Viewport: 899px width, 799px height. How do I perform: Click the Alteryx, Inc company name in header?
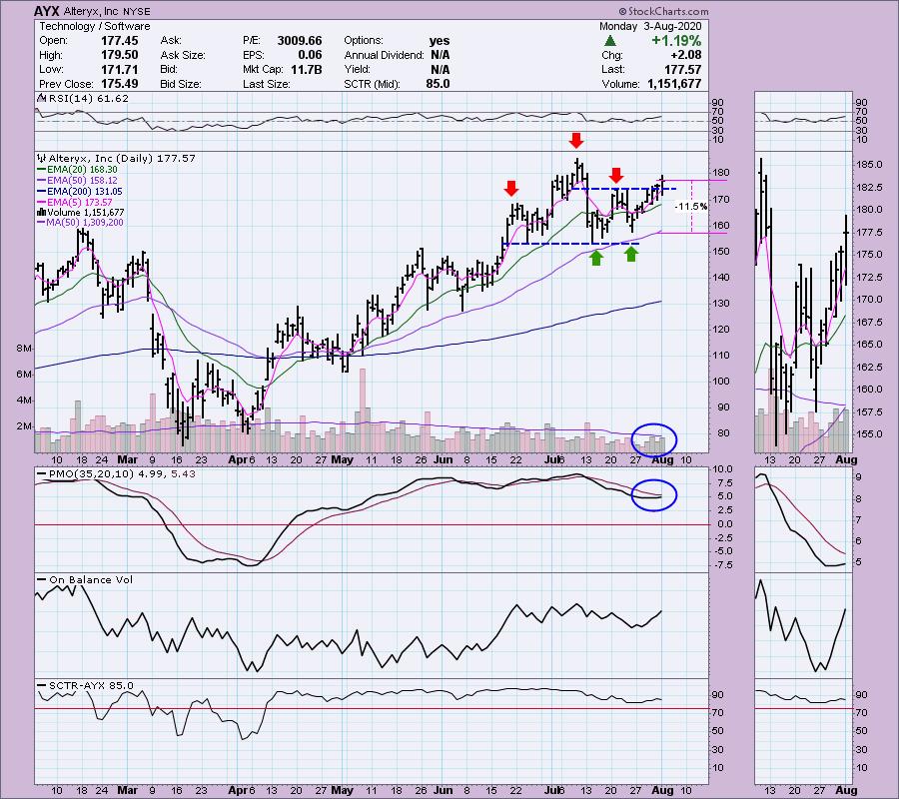tap(91, 11)
